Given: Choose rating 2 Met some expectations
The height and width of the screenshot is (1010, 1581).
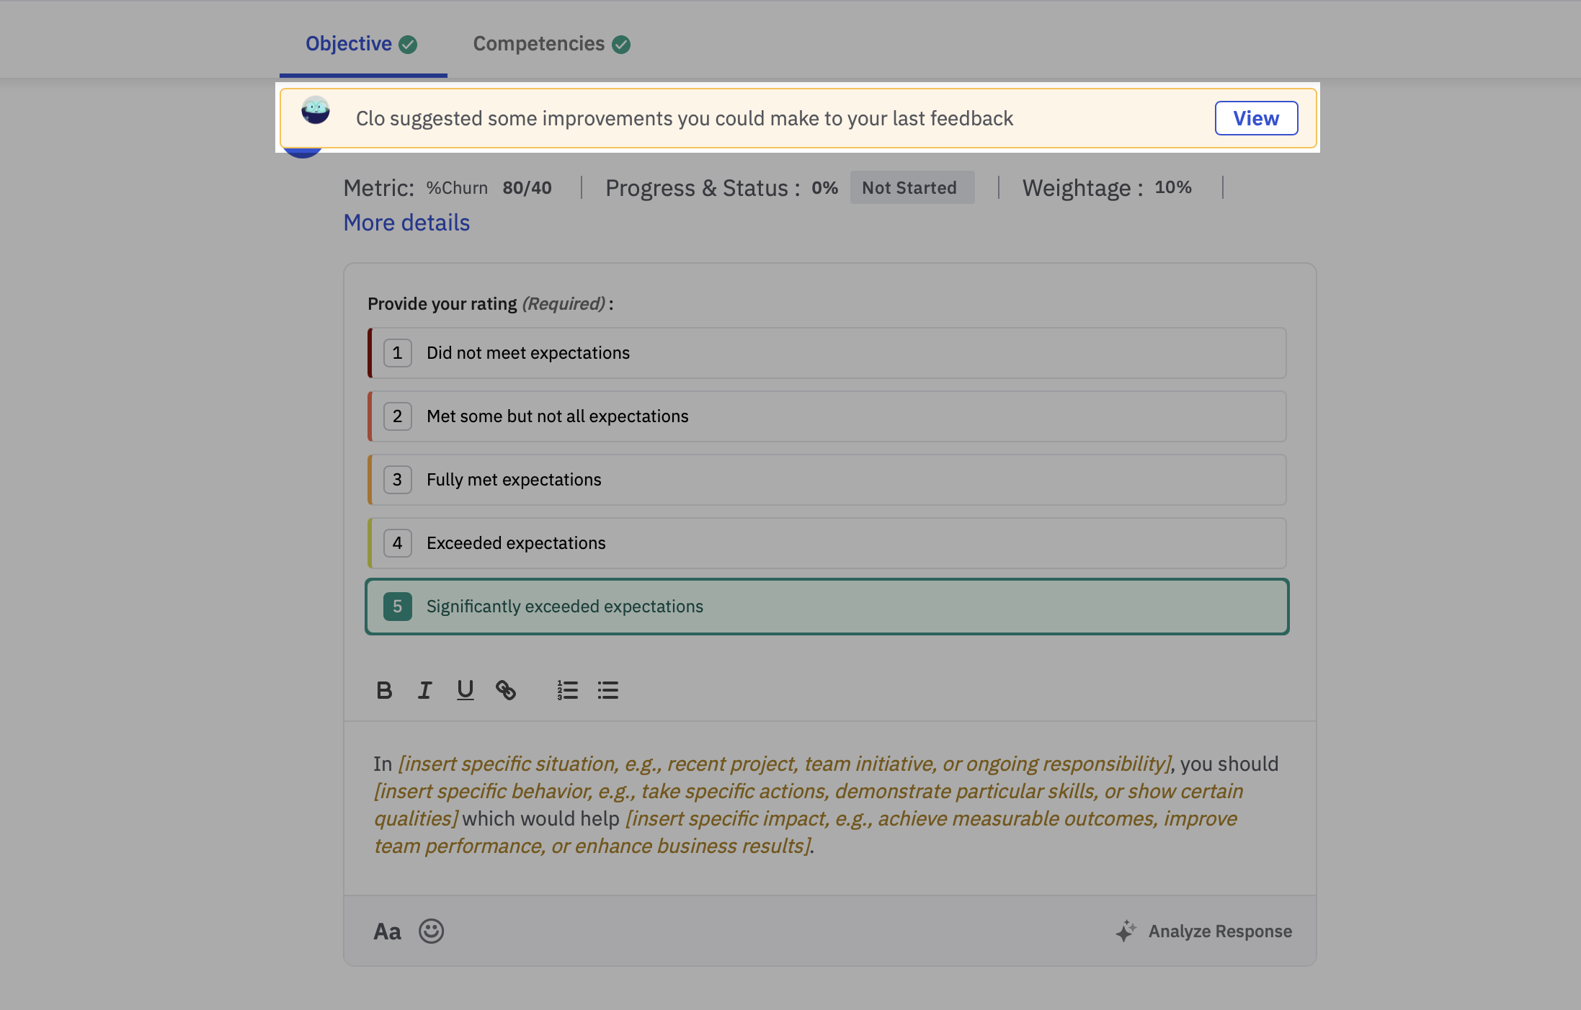Looking at the screenshot, I should click(x=827, y=416).
